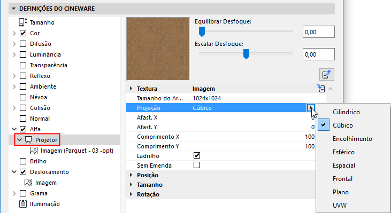This screenshot has width=391, height=213.
Task: Click the Equilibrar Desfoque value field
Action: click(318, 32)
